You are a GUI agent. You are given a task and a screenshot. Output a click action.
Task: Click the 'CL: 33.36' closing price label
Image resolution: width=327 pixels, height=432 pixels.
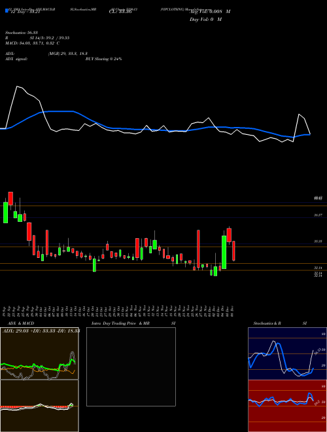click(120, 12)
